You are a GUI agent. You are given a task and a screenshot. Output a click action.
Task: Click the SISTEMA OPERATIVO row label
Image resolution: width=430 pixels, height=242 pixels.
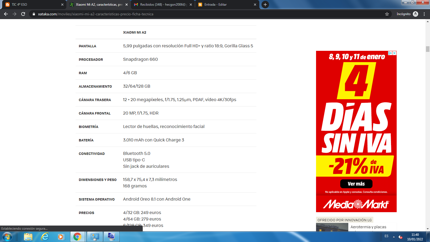click(x=97, y=199)
